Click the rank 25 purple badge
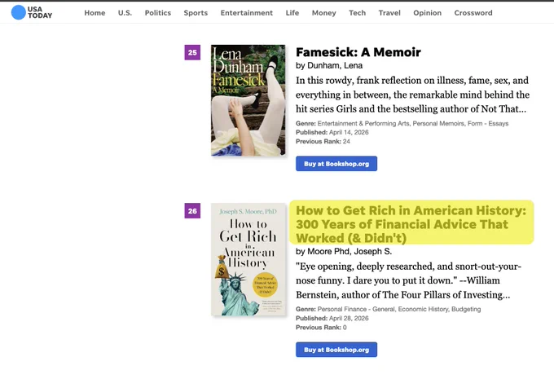Screen dimensions: 554x379 pyautogui.click(x=192, y=52)
